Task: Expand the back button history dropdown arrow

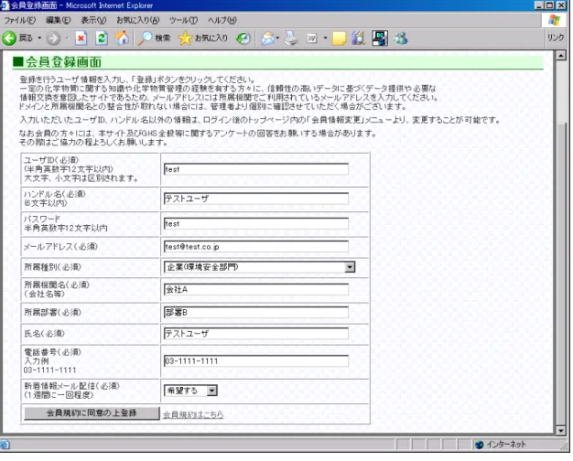Action: [39, 38]
